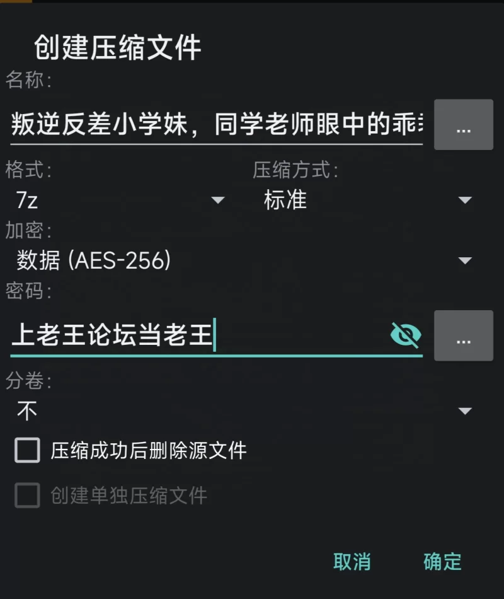Image resolution: width=504 pixels, height=599 pixels.
Task: Confirm with the 确定 button
Action: (442, 562)
